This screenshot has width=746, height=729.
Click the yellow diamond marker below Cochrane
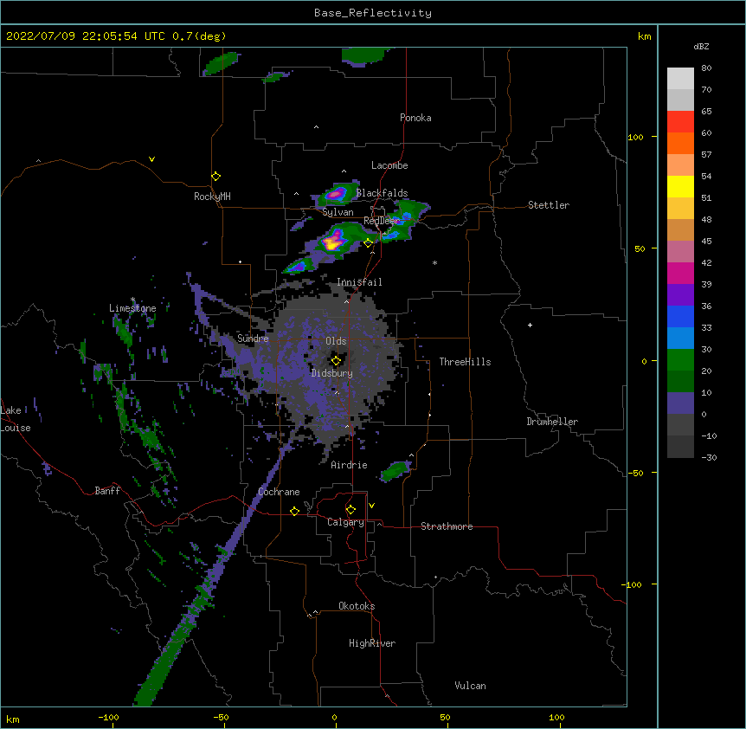[294, 511]
